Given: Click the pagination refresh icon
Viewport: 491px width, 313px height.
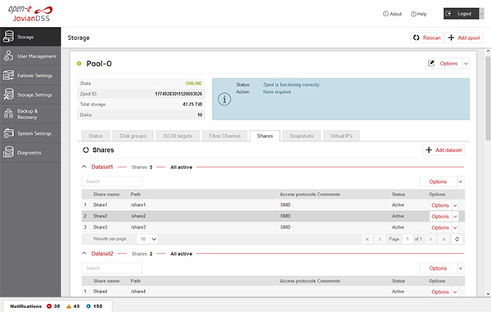Looking at the screenshot, I should [457, 239].
